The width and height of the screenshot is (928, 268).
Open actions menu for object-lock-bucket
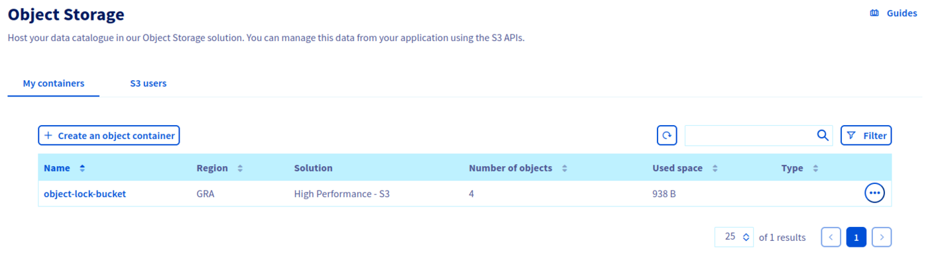coord(874,193)
